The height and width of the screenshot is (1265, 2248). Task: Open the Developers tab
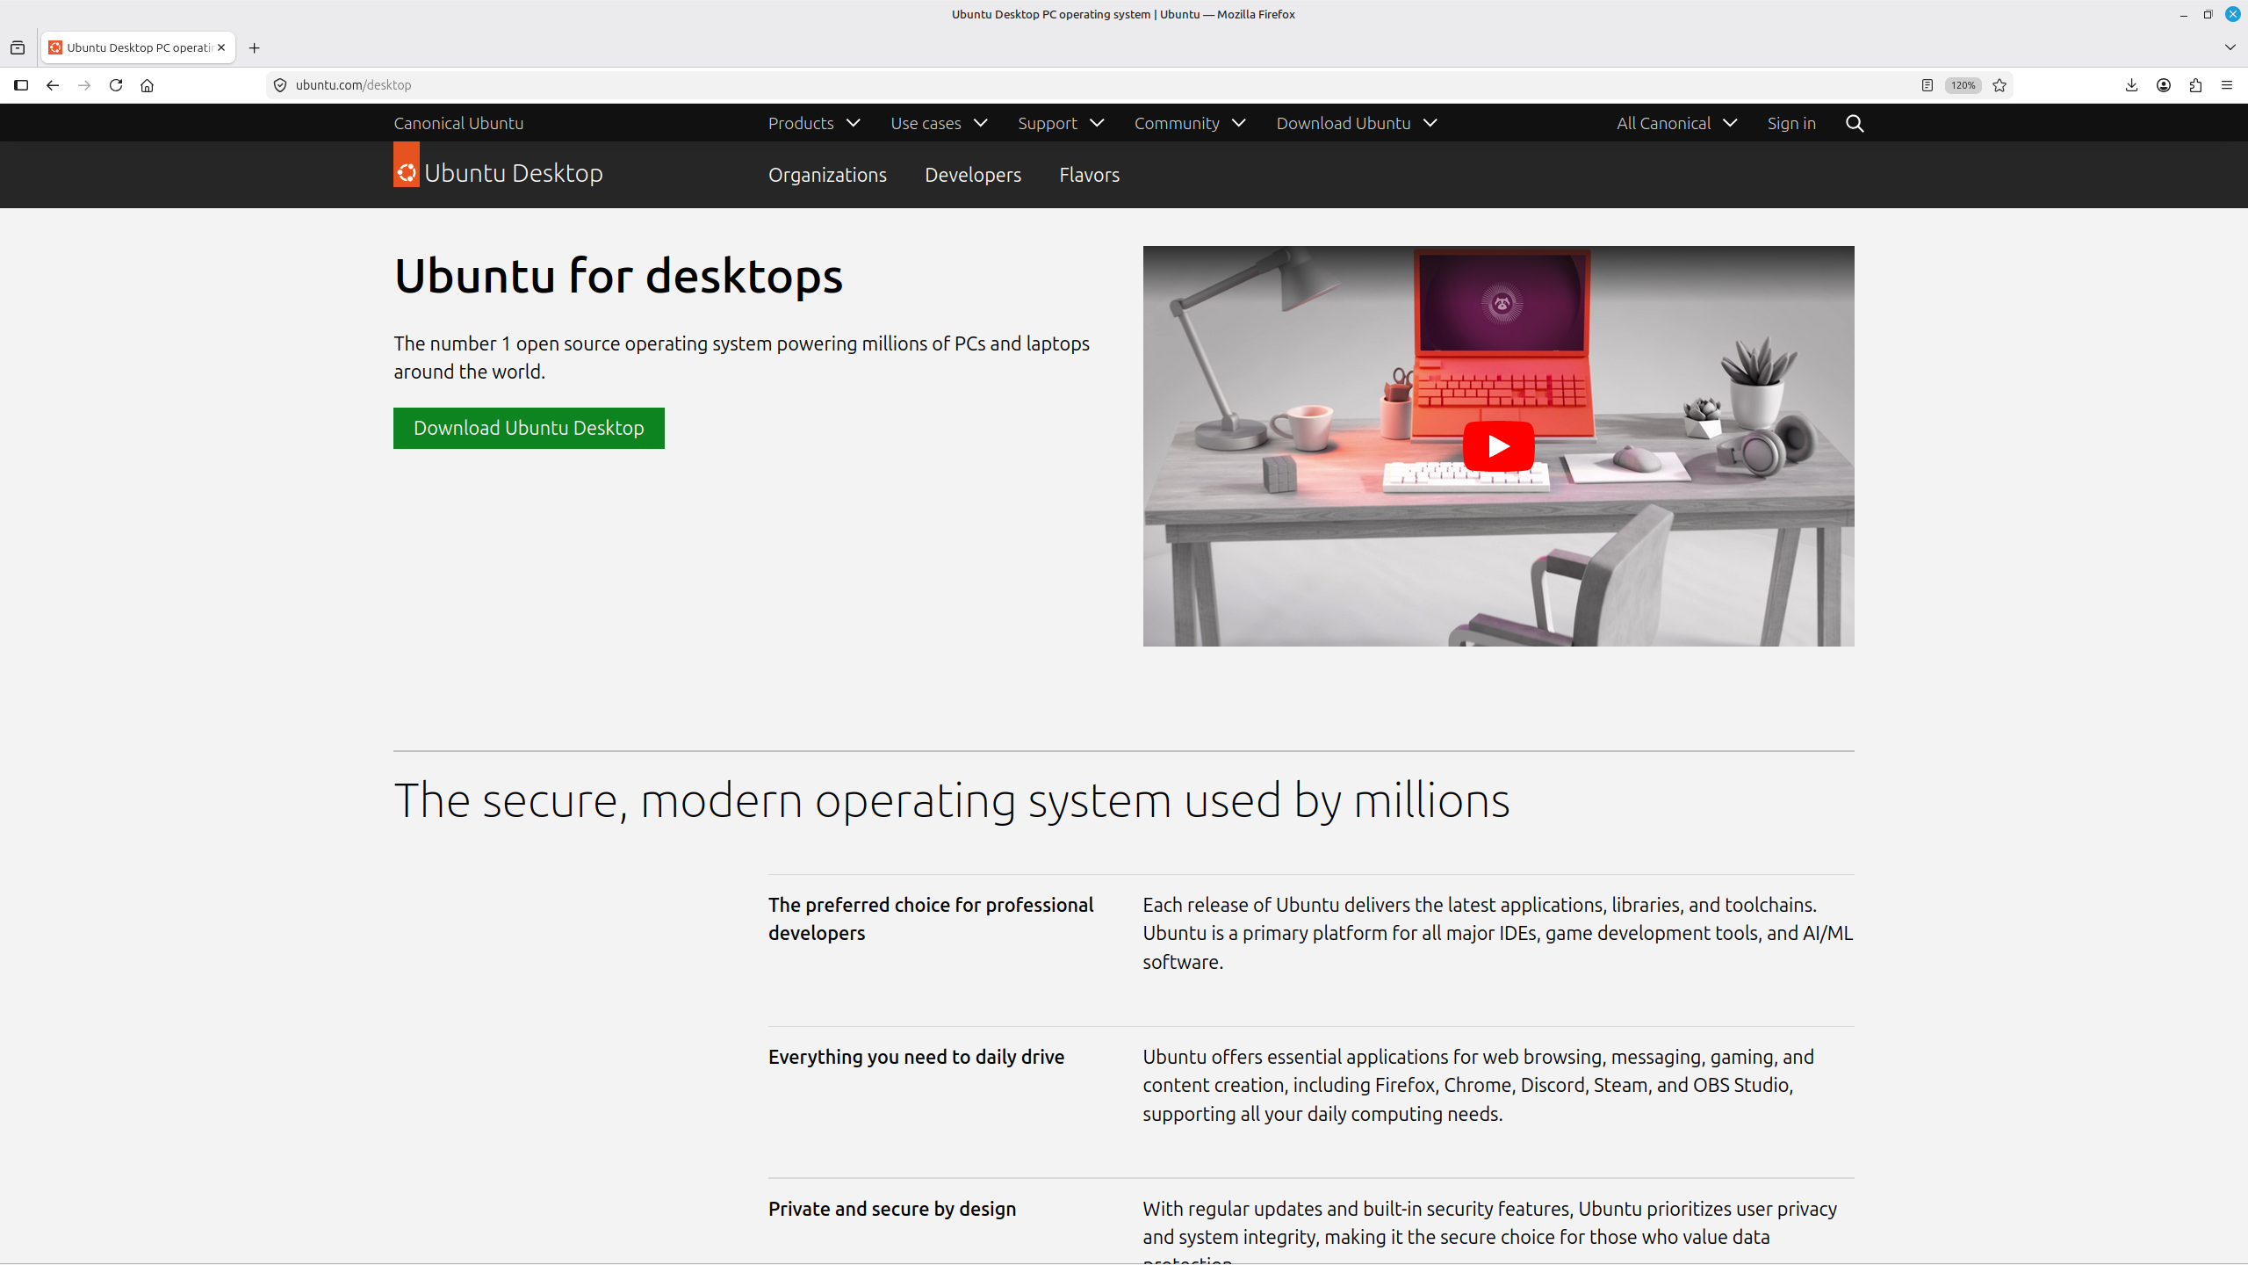(973, 175)
